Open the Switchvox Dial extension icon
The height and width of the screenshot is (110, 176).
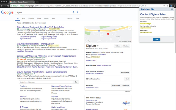point(171,6)
